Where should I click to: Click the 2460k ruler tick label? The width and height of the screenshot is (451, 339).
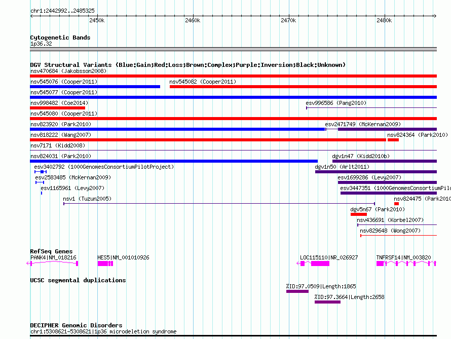(x=193, y=20)
